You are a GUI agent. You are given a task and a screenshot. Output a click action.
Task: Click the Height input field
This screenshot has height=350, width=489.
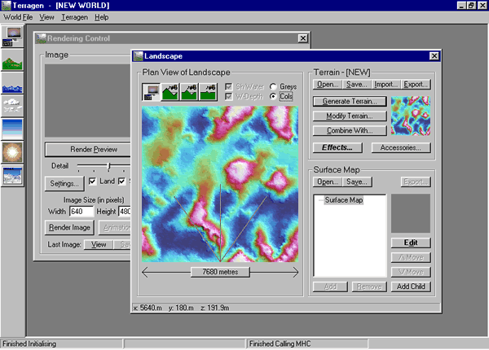pyautogui.click(x=125, y=212)
